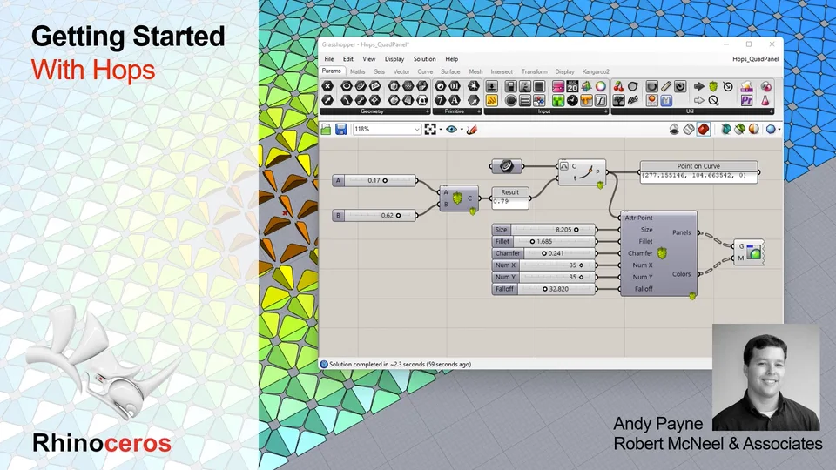
Task: Click the Fillet slider on canvas
Action: point(543,241)
